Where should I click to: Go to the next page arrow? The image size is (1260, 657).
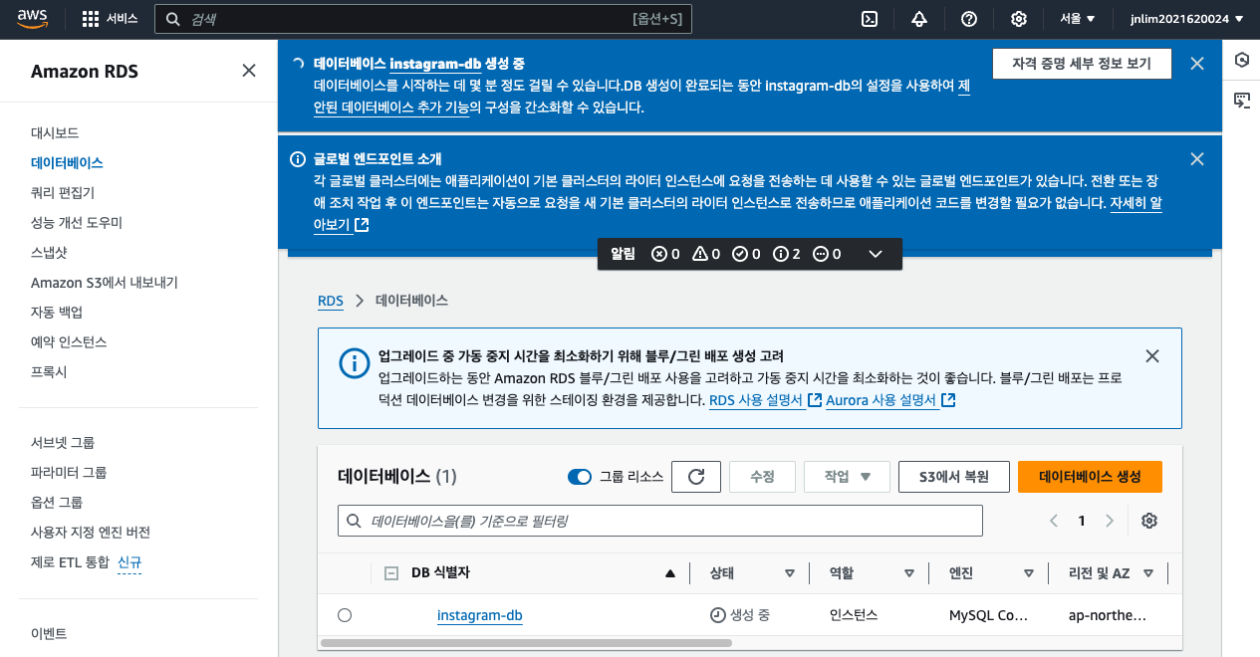1110,521
